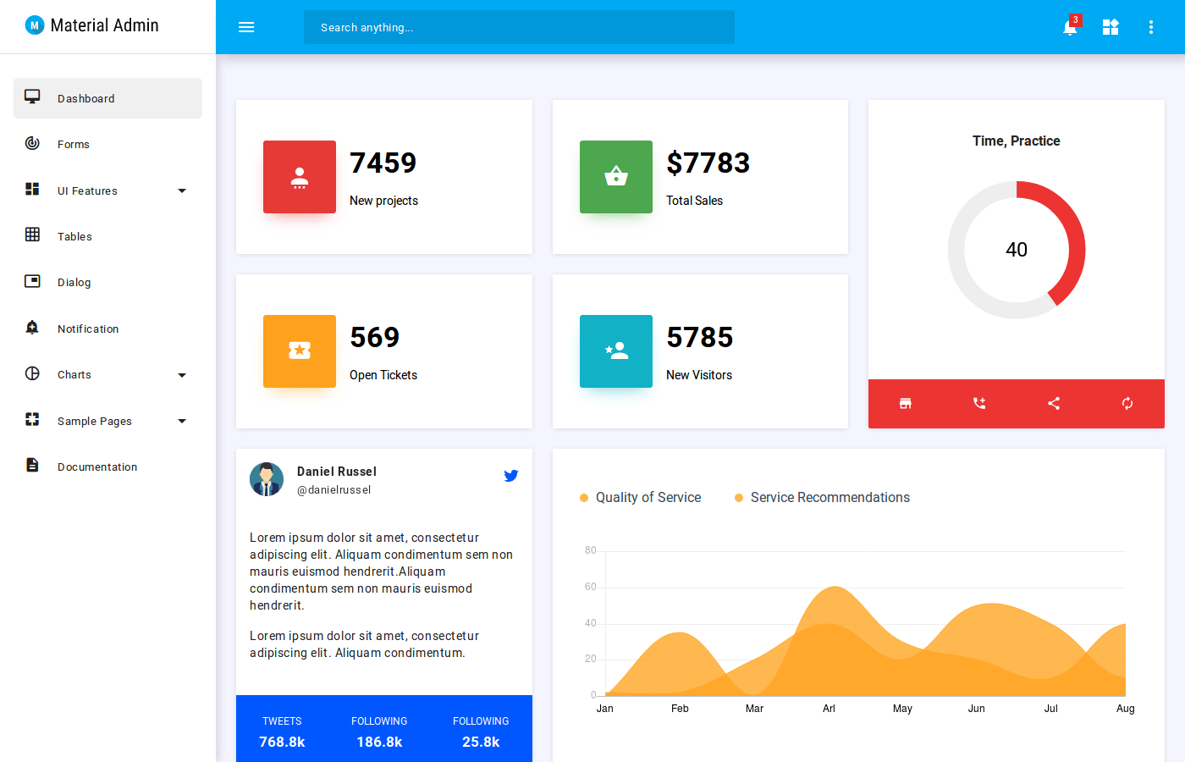This screenshot has height=762, width=1185.
Task: Open the widgets icon in header
Action: click(1111, 27)
